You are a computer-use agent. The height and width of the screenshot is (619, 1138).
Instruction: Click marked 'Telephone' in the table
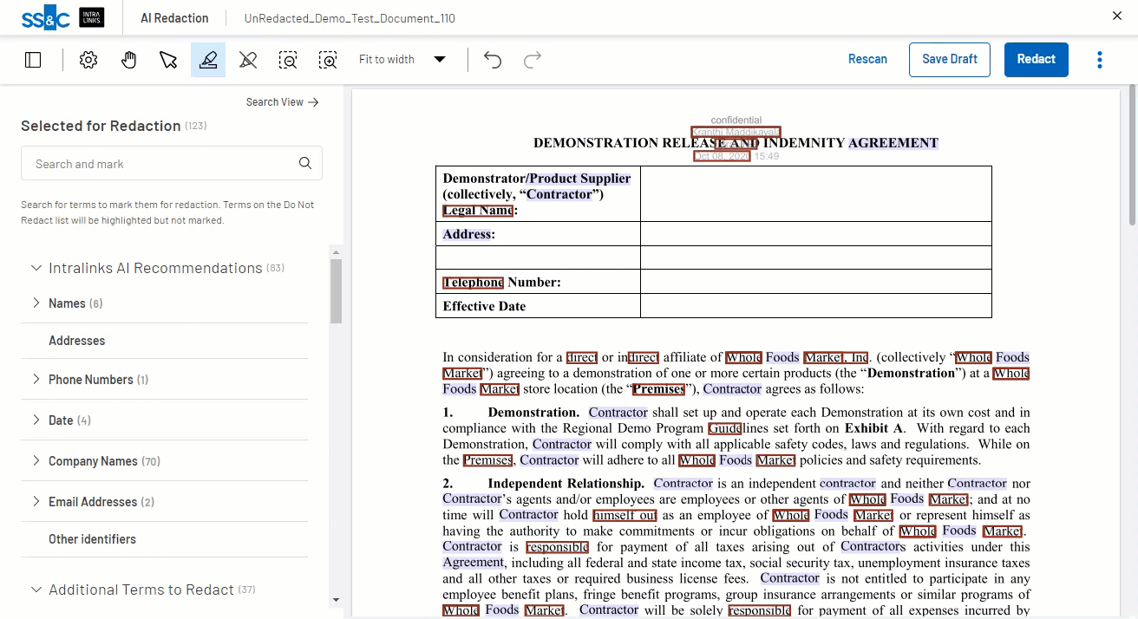[x=474, y=282]
